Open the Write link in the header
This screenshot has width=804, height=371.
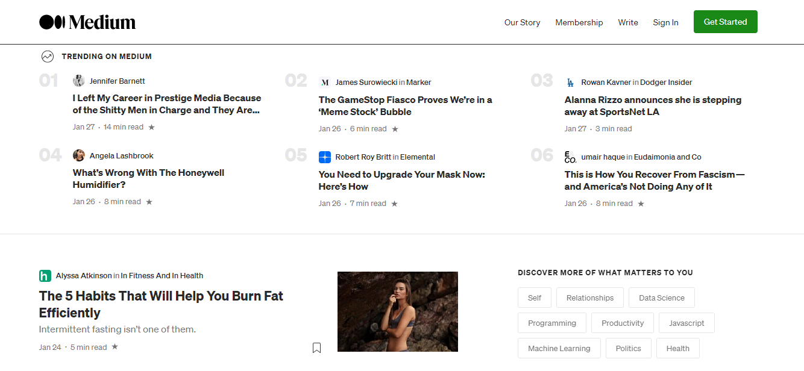pos(628,22)
